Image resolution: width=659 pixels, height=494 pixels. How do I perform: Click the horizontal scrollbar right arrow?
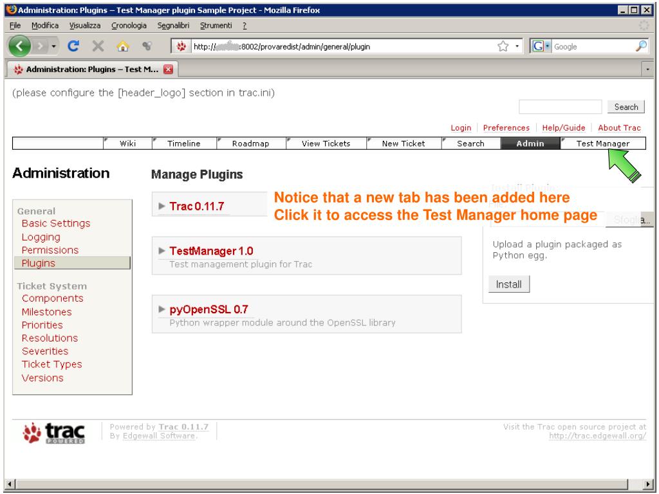click(x=649, y=484)
